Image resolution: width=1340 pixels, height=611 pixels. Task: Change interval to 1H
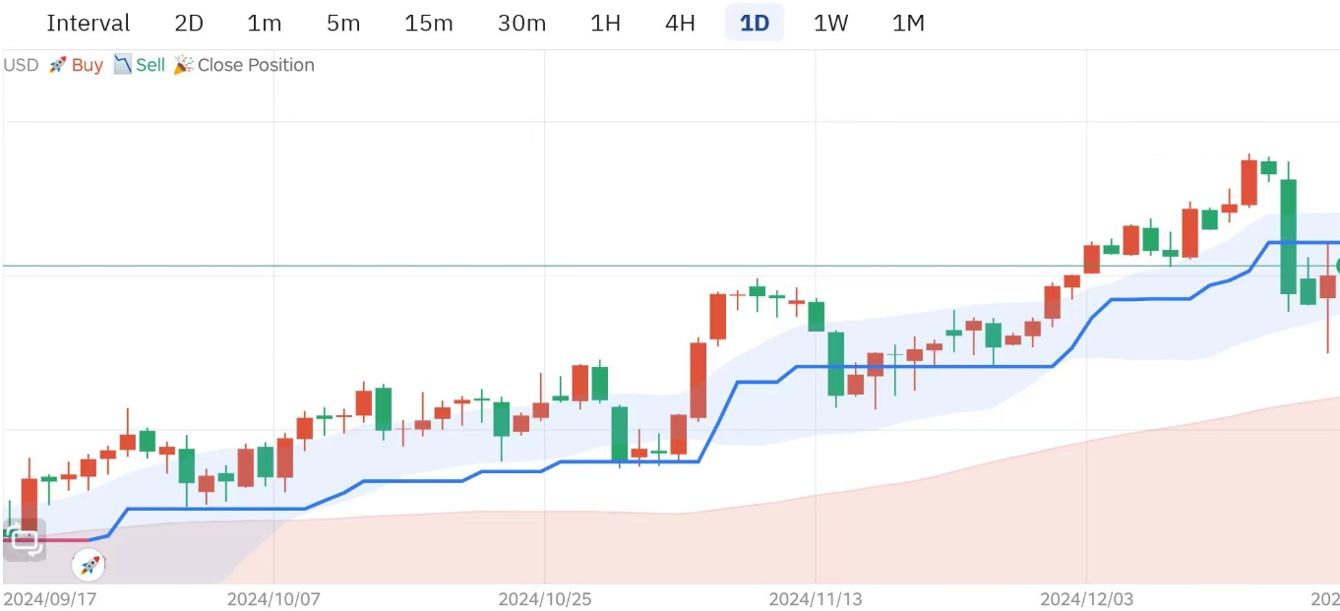pyautogui.click(x=605, y=23)
